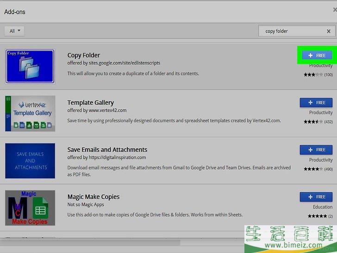
Task: Open the Copy Folder title link
Action: click(x=84, y=55)
